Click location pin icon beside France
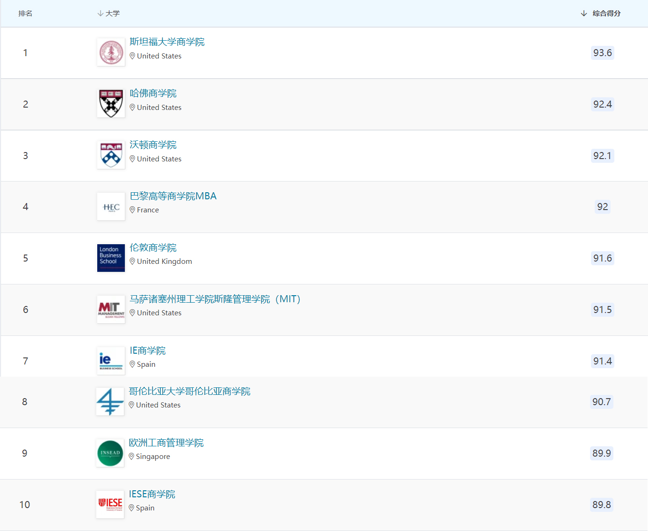The image size is (648, 531). click(x=132, y=210)
